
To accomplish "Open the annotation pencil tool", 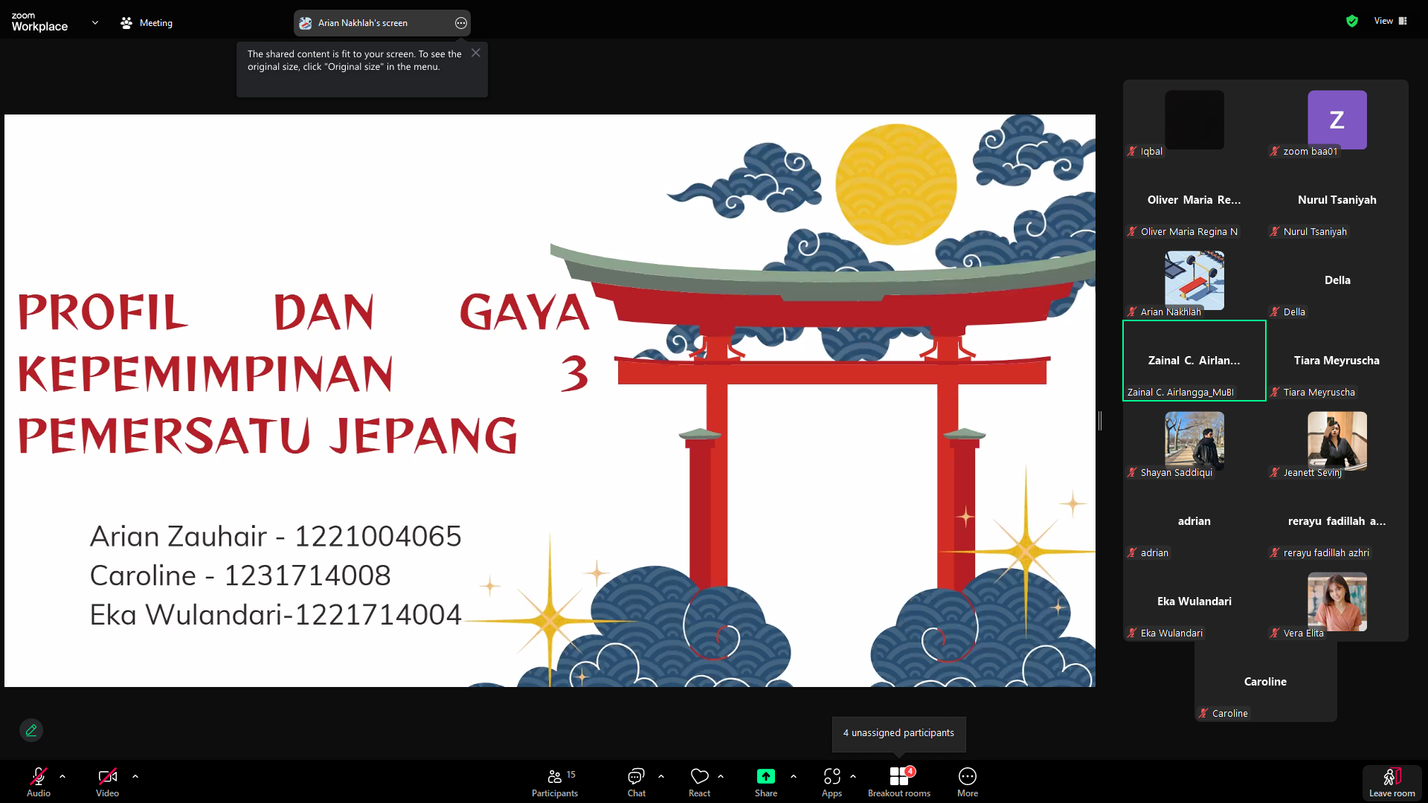I will point(31,730).
